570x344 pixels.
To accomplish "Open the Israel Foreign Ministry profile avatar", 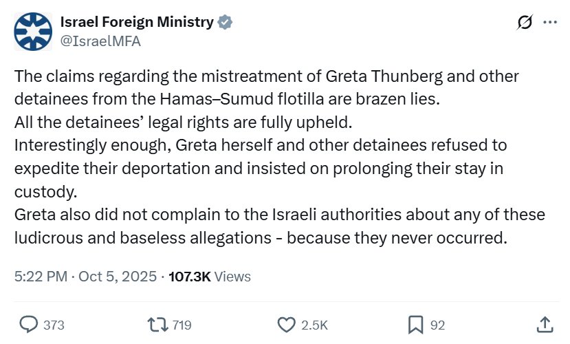I will [32, 30].
